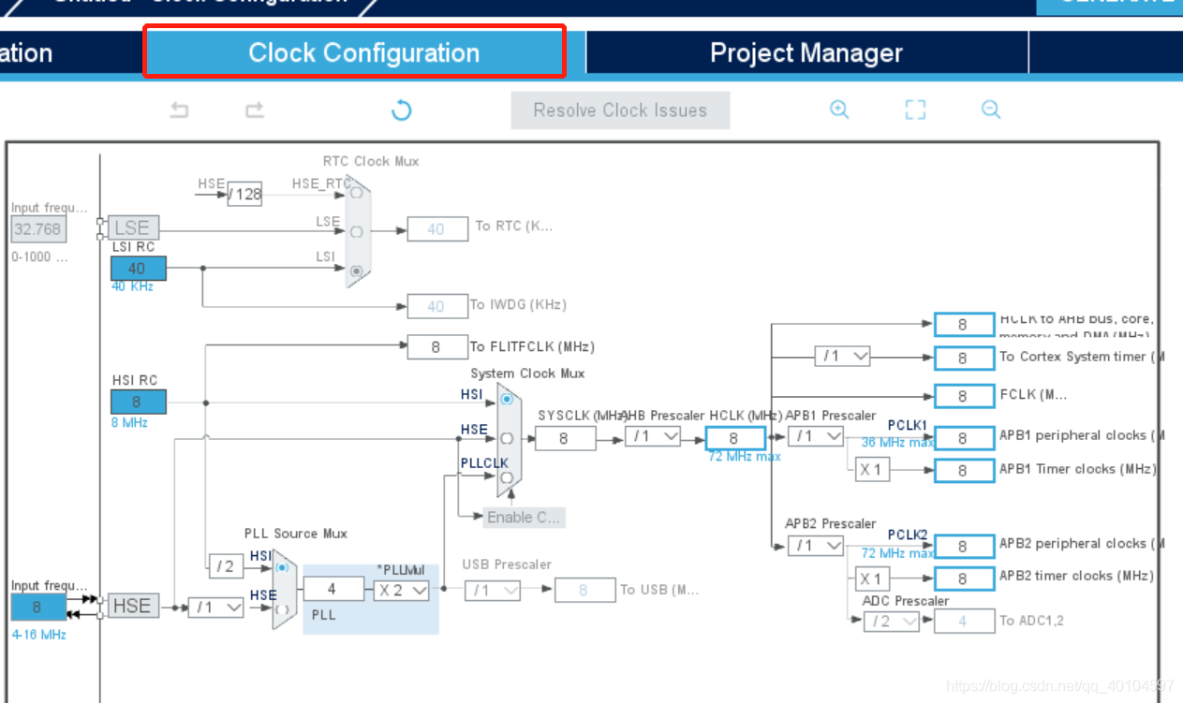Open the USB Prescaler dropdown

[x=493, y=590]
